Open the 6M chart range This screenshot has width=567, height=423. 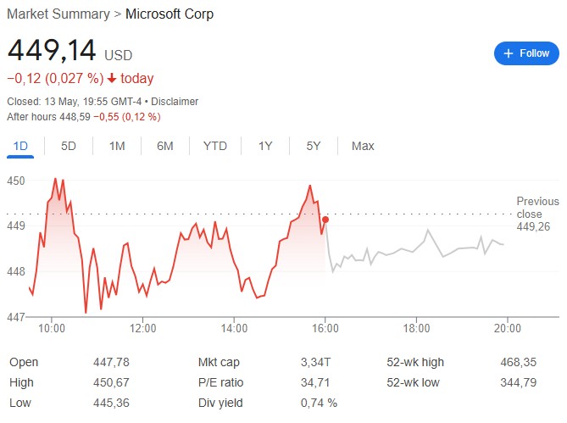click(165, 146)
